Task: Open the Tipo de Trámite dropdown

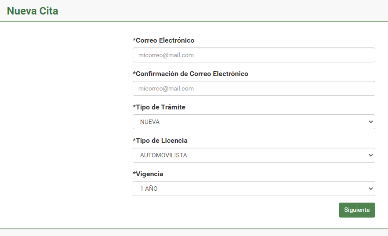Action: [x=254, y=122]
